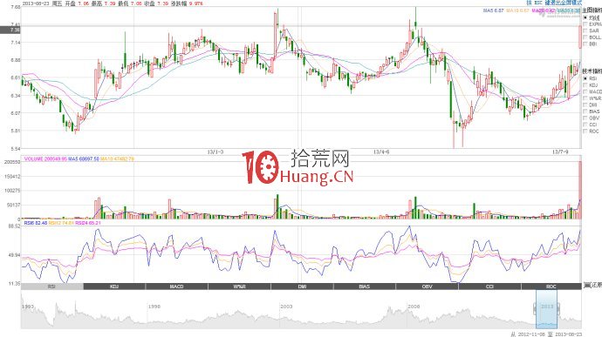Click the volume panel MA10 legend value
602x337 pixels.
pyautogui.click(x=118, y=158)
